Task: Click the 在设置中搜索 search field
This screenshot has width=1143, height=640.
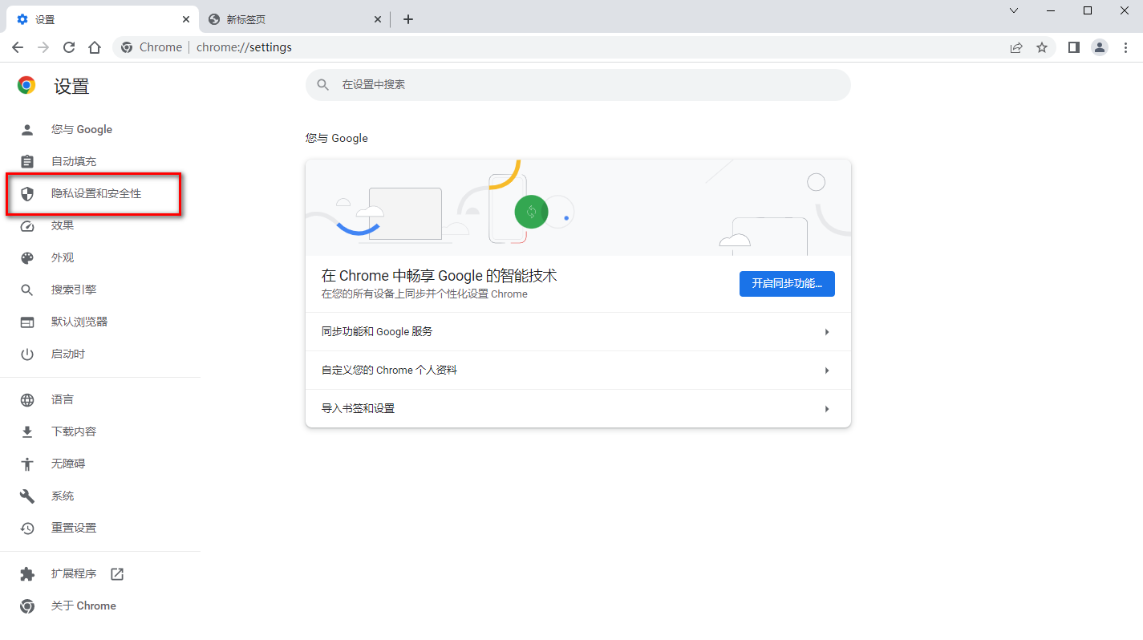Action: (578, 84)
